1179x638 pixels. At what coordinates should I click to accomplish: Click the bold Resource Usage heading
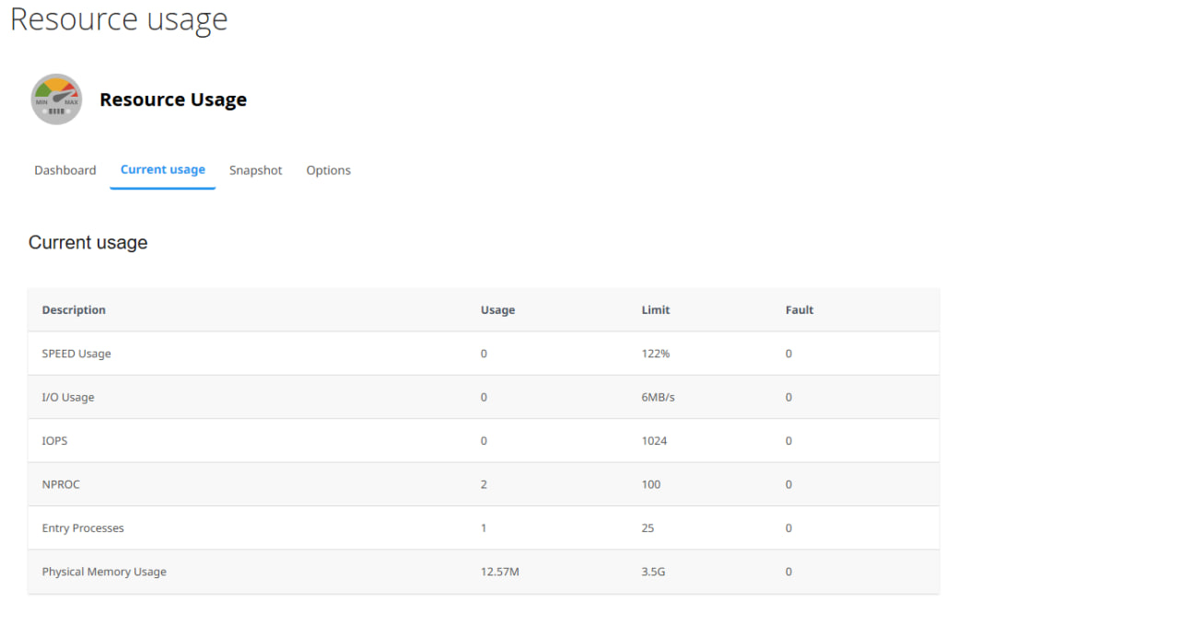click(x=173, y=99)
